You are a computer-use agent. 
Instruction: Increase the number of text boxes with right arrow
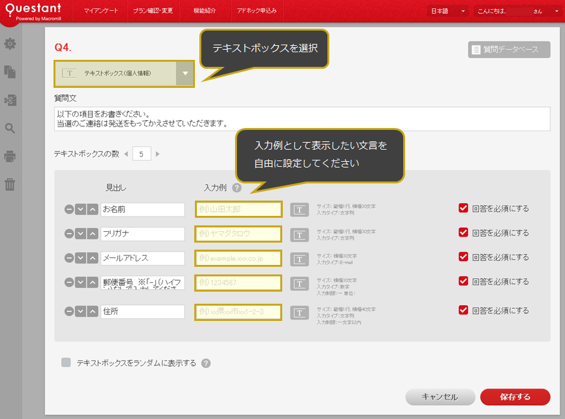coord(157,154)
